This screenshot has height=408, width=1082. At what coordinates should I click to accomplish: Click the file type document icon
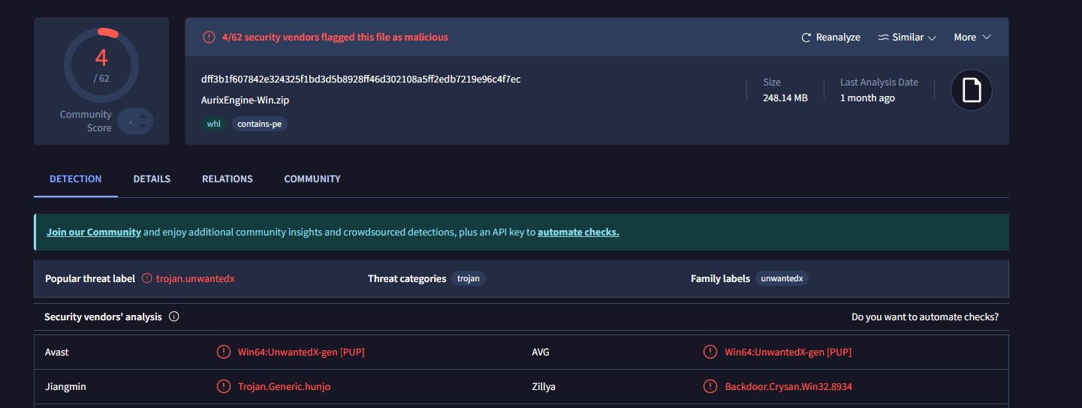coord(972,91)
